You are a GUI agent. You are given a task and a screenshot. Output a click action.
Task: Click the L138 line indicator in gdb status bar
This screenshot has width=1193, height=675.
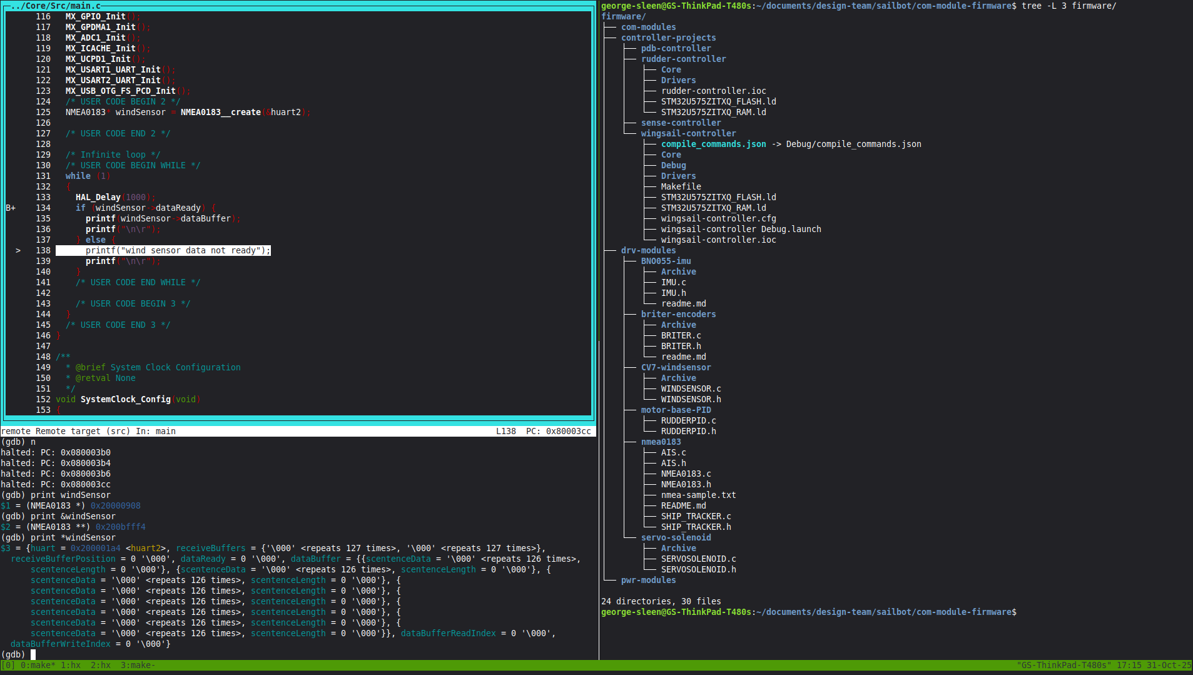click(506, 431)
